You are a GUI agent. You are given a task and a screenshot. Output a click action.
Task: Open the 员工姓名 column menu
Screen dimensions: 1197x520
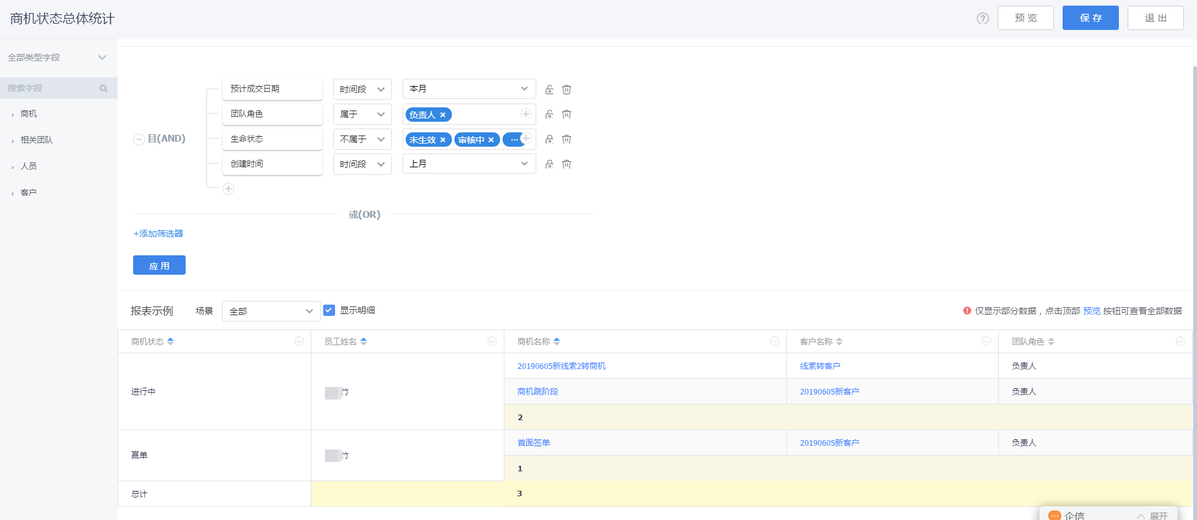[x=492, y=341]
